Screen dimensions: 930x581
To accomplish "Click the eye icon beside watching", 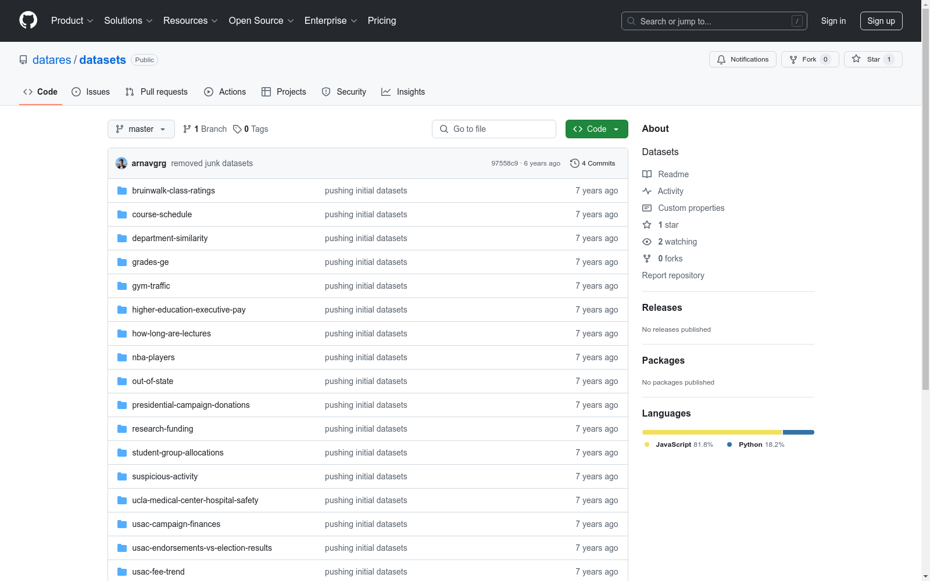I will point(647,242).
